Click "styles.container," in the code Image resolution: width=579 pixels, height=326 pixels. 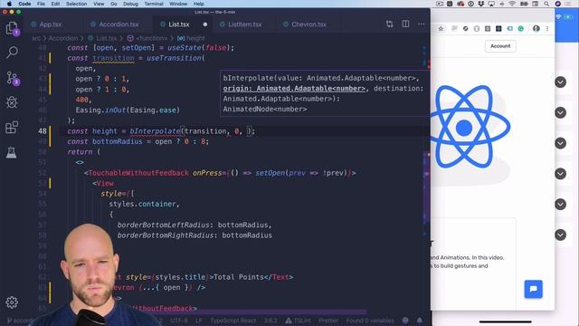[144, 204]
